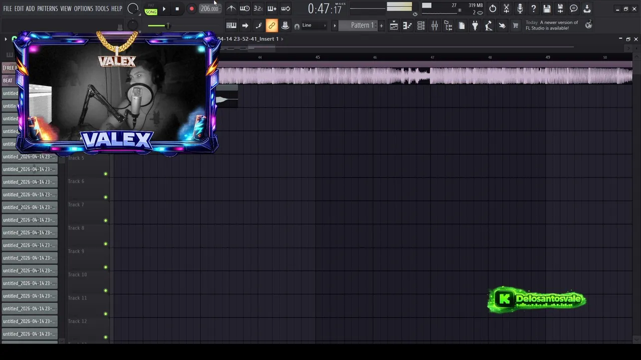Viewport: 641px width, 360px height.
Task: Start playback with the play button
Action: [164, 8]
